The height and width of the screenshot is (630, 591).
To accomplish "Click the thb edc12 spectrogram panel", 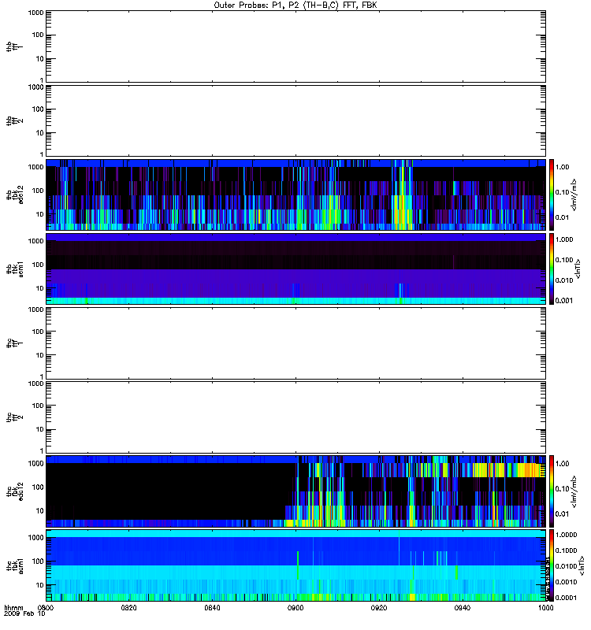I will [x=295, y=195].
